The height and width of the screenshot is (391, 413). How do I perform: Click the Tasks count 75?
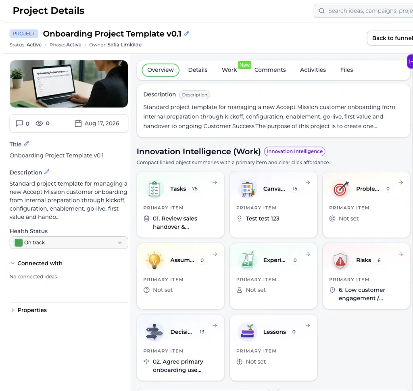point(195,189)
